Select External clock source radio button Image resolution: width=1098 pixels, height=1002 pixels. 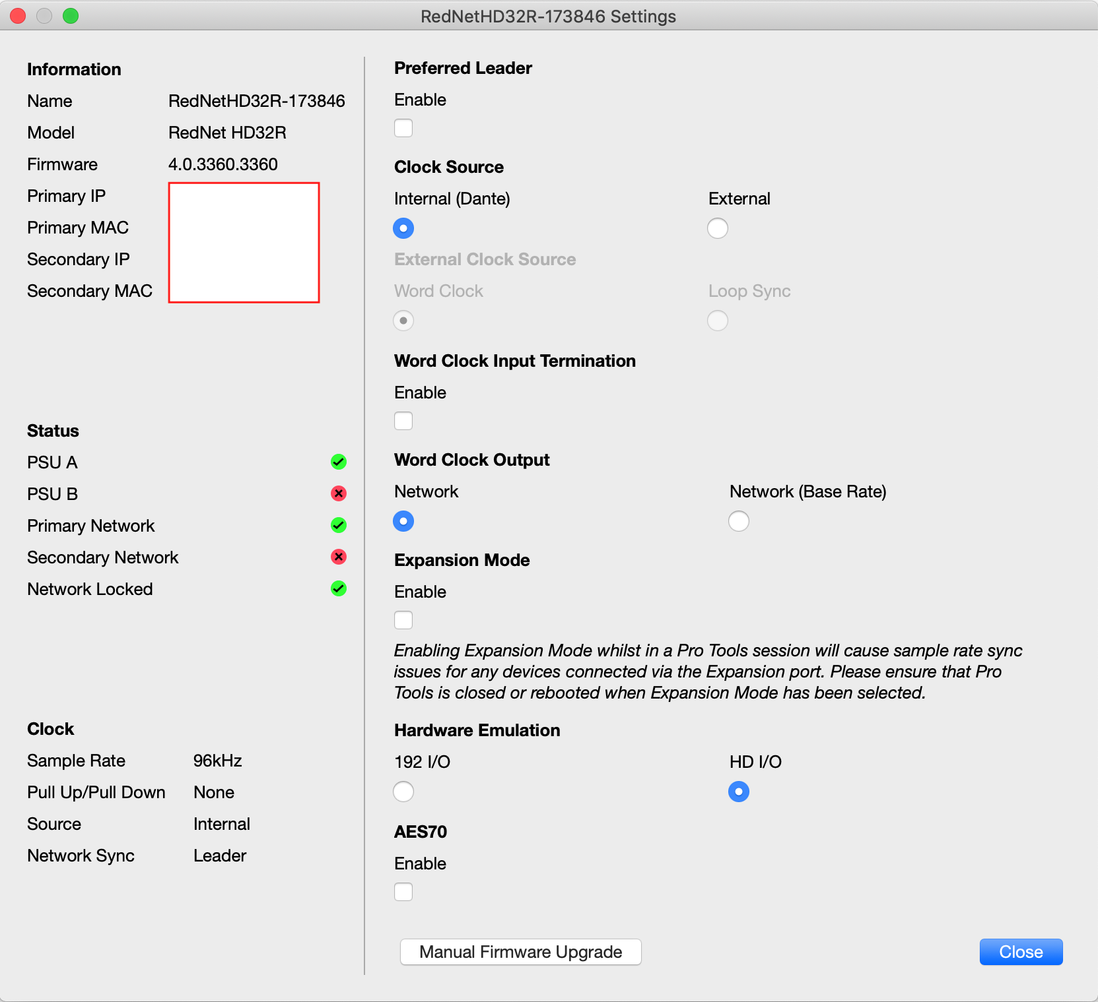click(718, 228)
